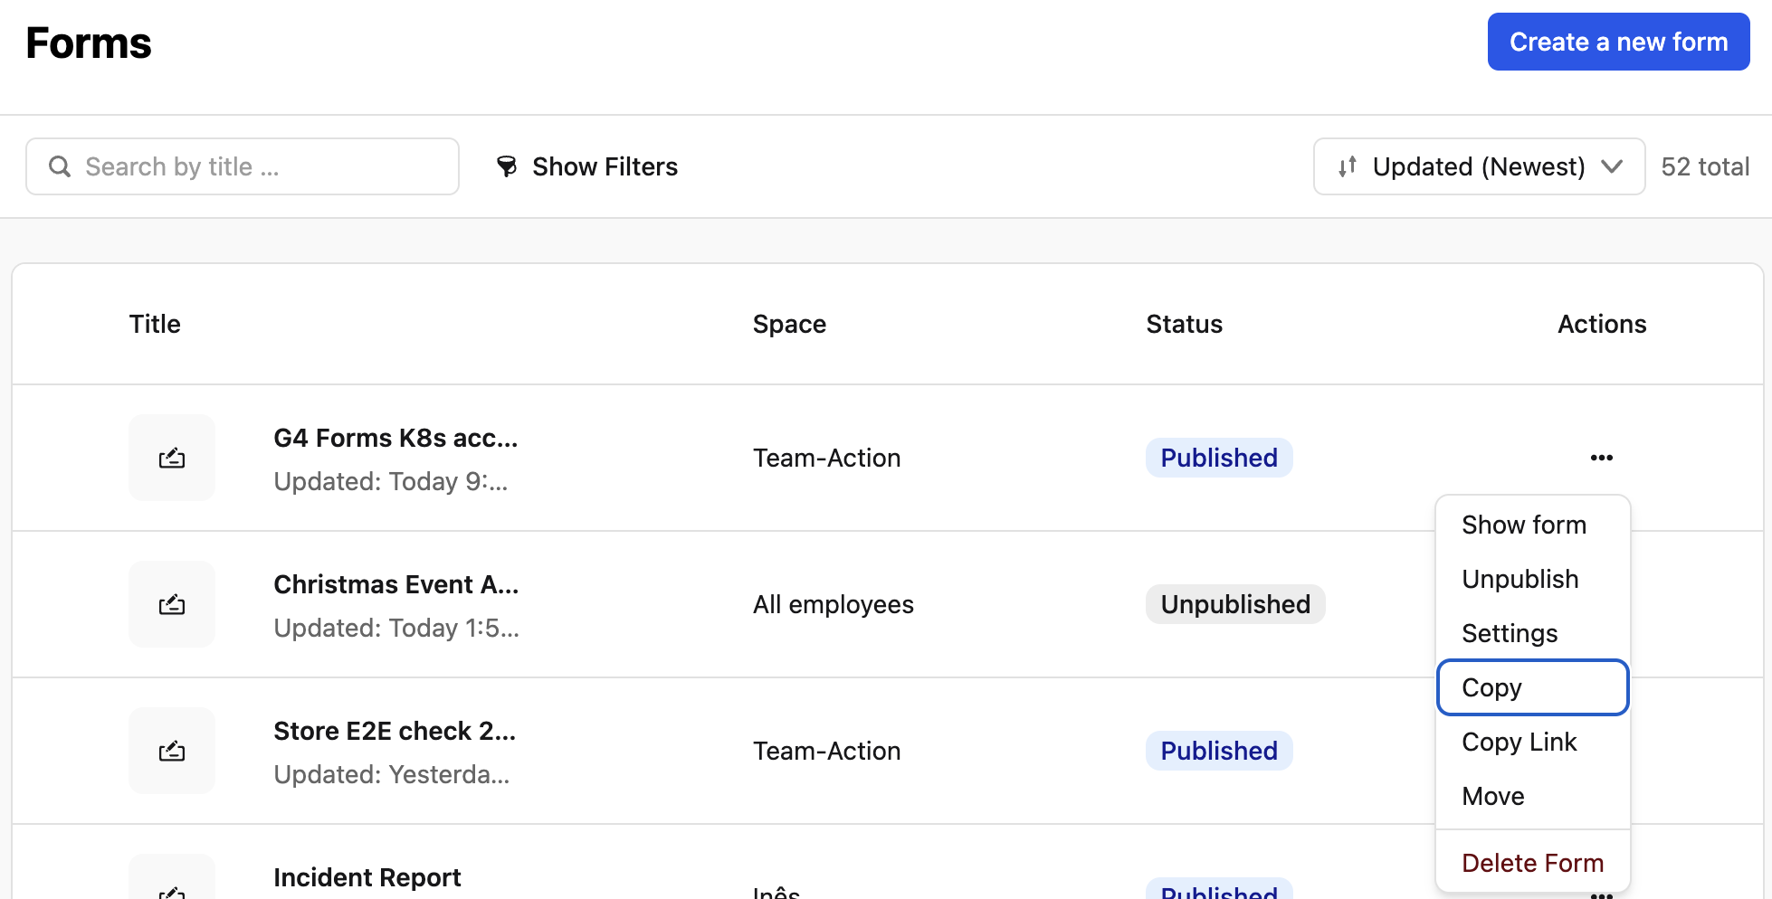This screenshot has width=1772, height=899.
Task: Select Show form from the menu
Action: (x=1532, y=525)
